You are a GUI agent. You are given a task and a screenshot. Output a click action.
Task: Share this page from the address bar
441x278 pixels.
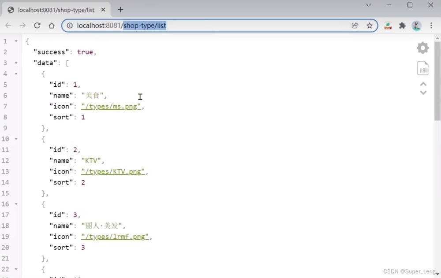coord(355,26)
